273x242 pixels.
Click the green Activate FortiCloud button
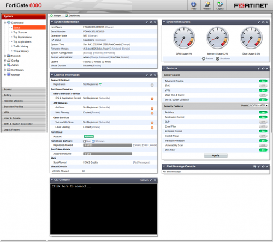click(x=88, y=136)
